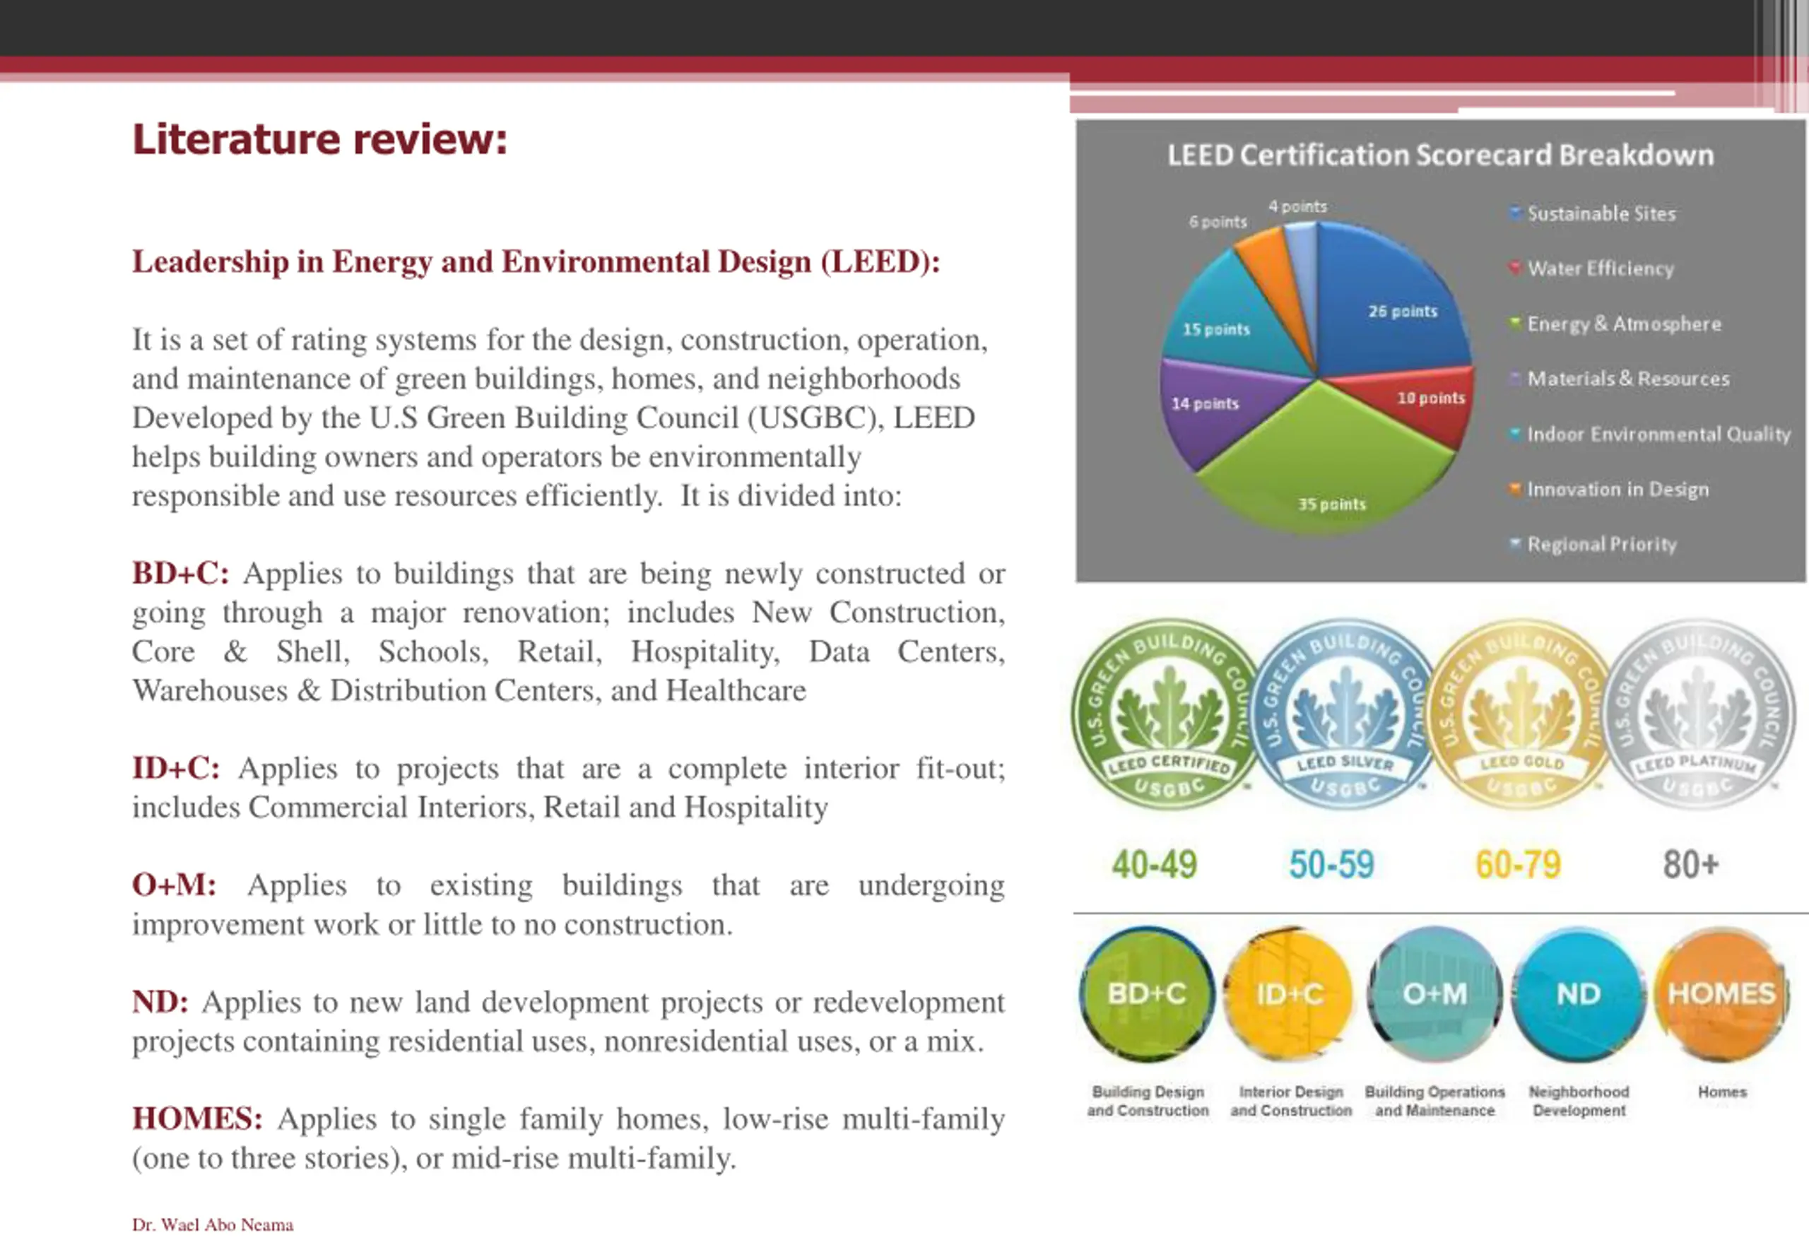Click the Innovation in Design legend marker
The width and height of the screenshot is (1809, 1252).
1516,489
